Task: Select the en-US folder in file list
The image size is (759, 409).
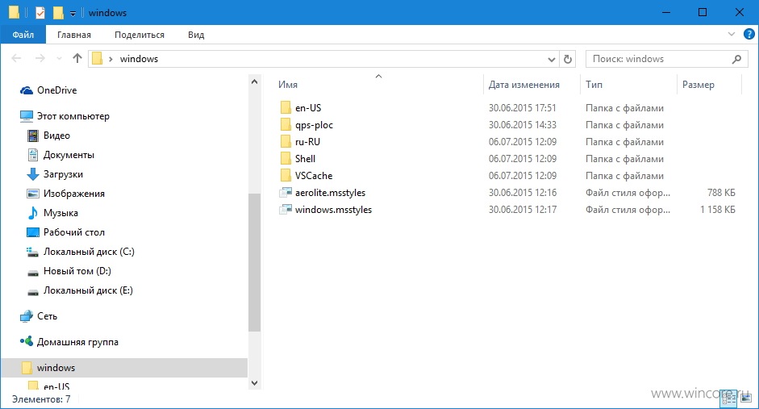Action: [x=300, y=108]
